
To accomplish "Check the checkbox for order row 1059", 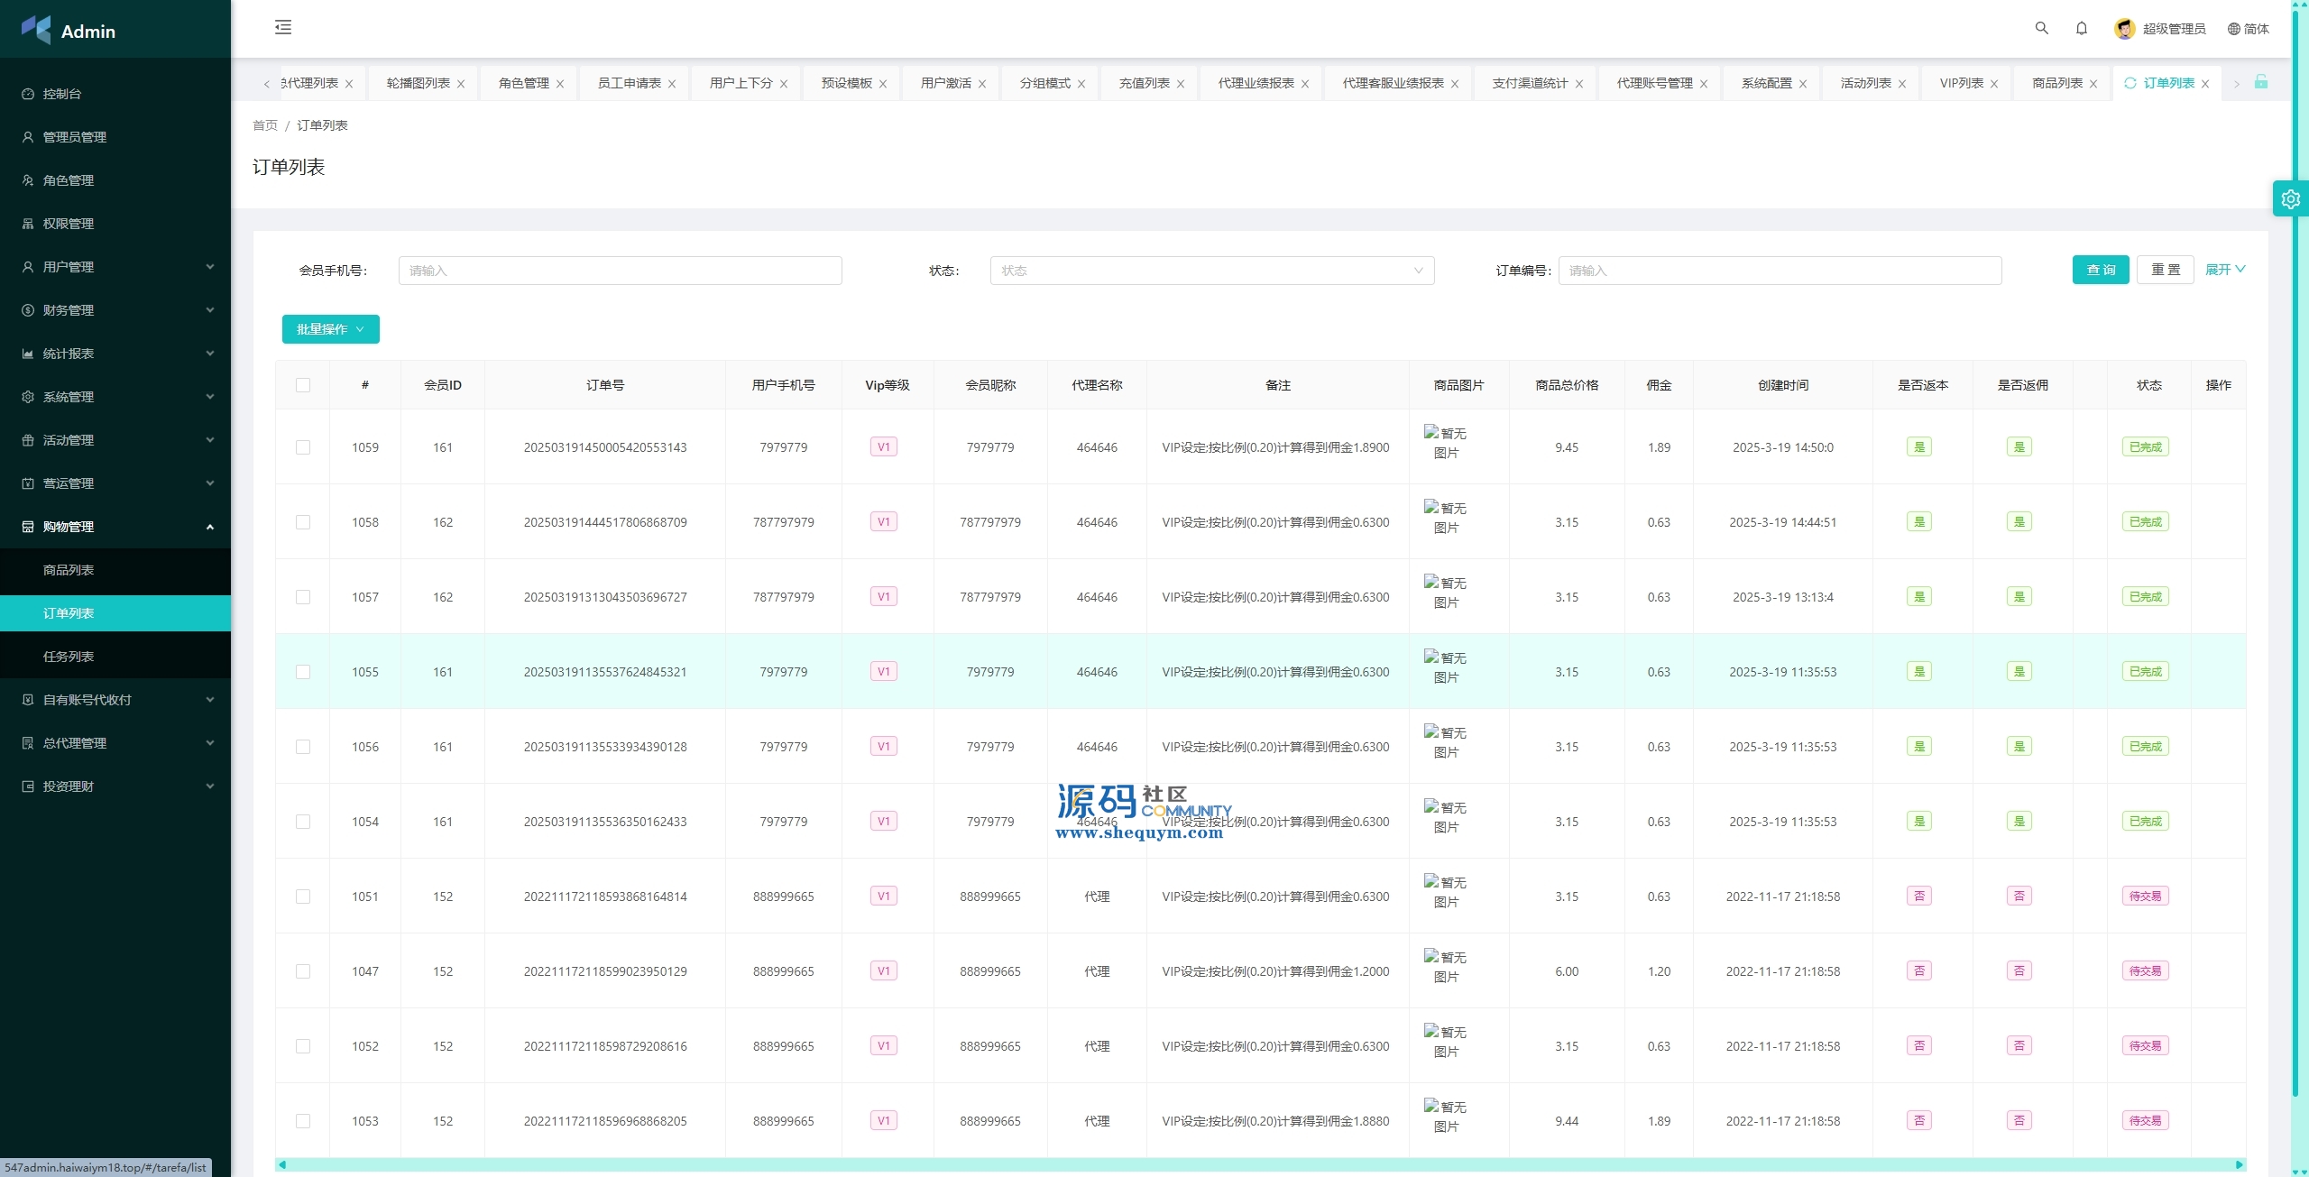I will 303,447.
